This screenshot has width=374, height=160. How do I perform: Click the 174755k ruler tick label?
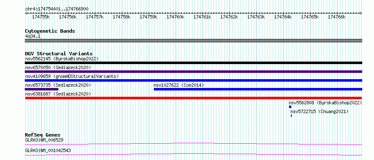(41, 17)
